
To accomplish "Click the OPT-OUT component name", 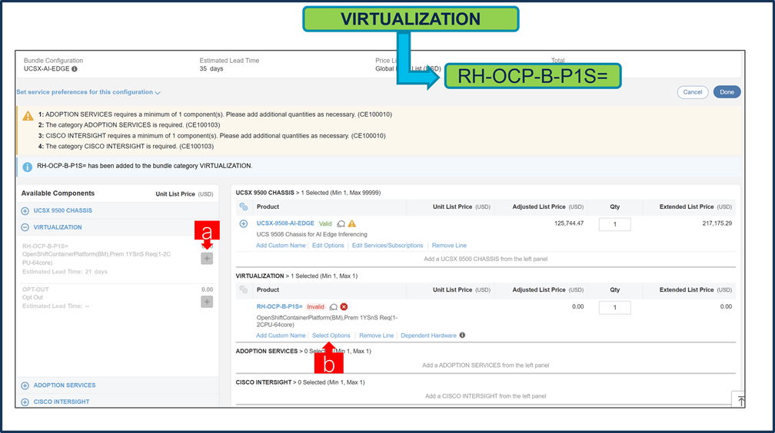I will (x=35, y=290).
